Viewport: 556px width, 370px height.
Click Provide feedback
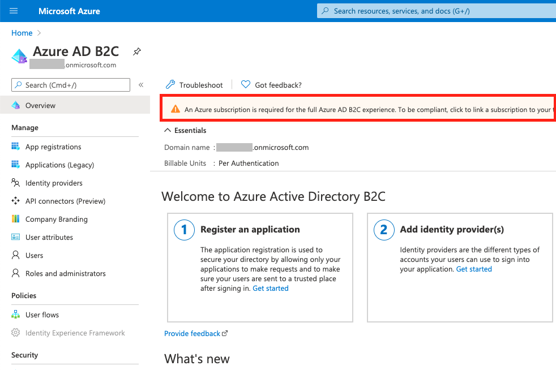[192, 333]
